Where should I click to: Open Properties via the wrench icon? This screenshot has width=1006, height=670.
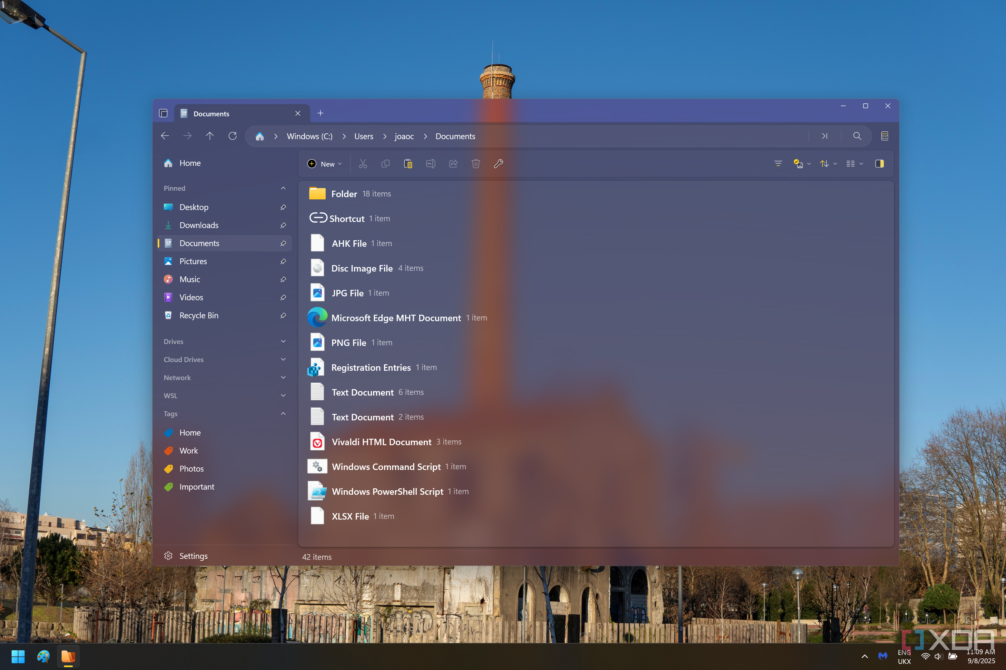[498, 164]
